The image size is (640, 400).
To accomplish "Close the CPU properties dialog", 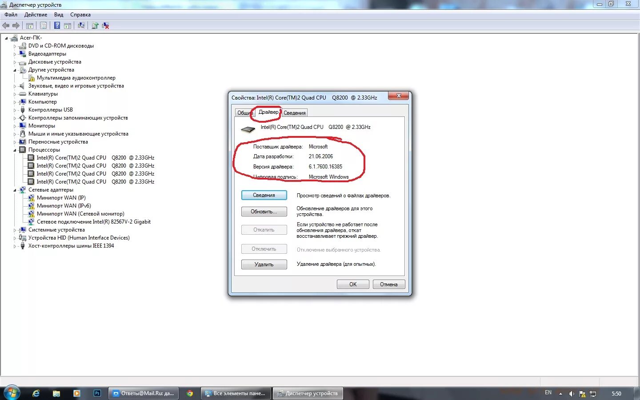I will [x=399, y=96].
